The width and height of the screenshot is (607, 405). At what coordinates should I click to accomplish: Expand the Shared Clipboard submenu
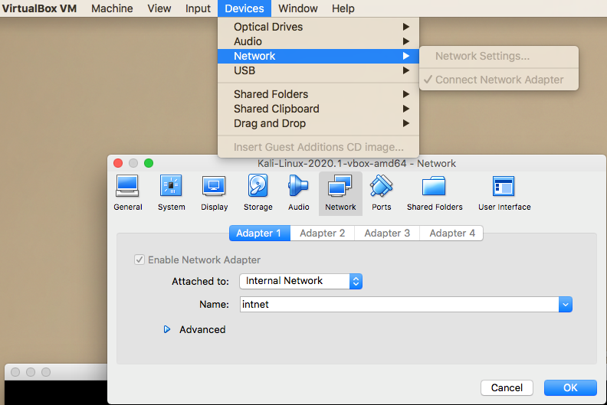[318, 109]
